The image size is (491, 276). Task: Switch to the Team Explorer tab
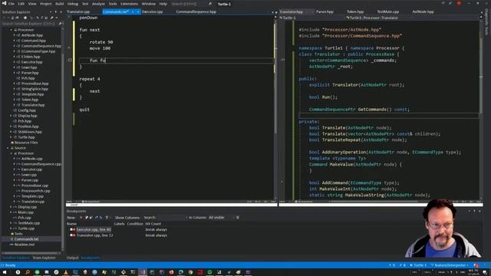coord(44,258)
